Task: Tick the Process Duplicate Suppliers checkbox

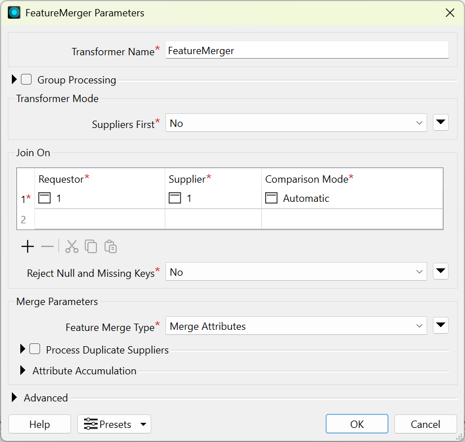Action: (x=34, y=349)
